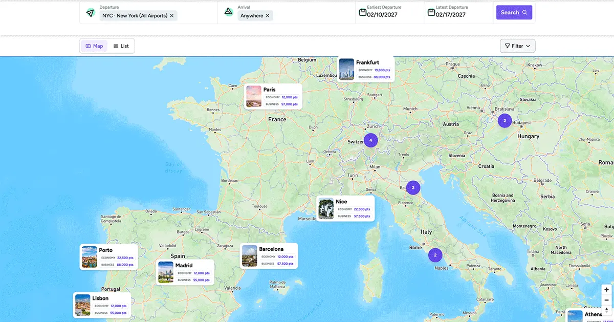The width and height of the screenshot is (614, 322).
Task: Open the Filter dropdown
Action: point(518,46)
